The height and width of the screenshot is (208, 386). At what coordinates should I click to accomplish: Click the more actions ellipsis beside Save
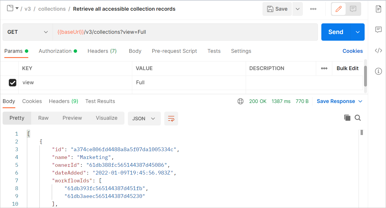pos(313,9)
